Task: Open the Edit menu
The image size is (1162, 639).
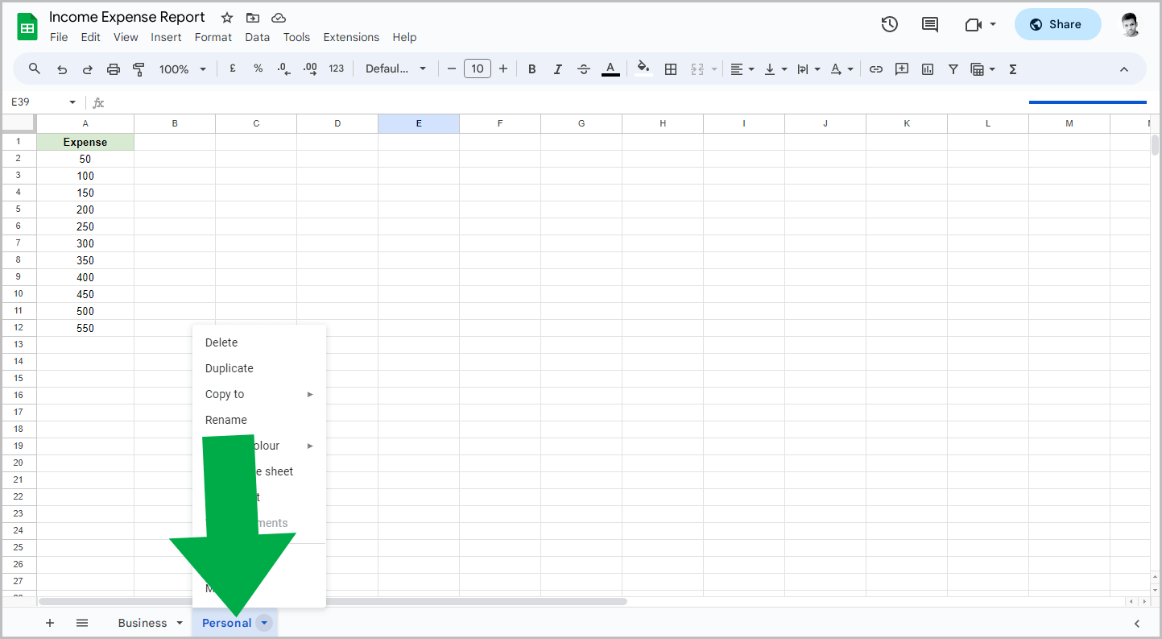Action: pos(91,37)
